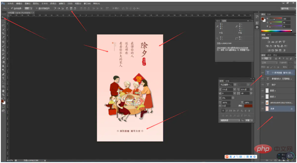Switch to the Channels tab in Layers panel
This screenshot has width=297, height=163.
(x=269, y=55)
